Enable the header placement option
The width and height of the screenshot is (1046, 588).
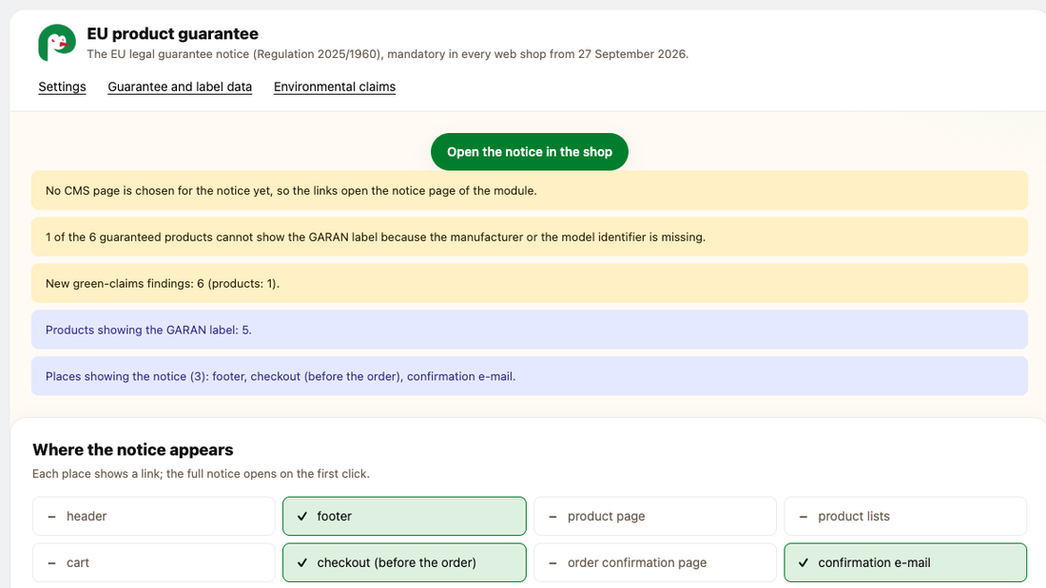coord(153,516)
